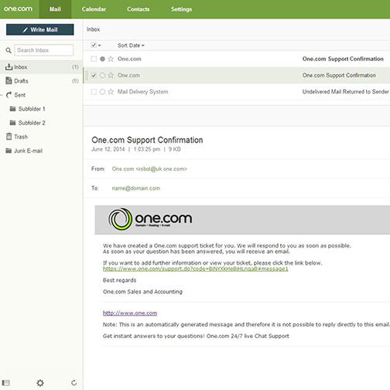Toggle read dot on Mail Delivery System message
390x390 pixels.
click(x=102, y=91)
